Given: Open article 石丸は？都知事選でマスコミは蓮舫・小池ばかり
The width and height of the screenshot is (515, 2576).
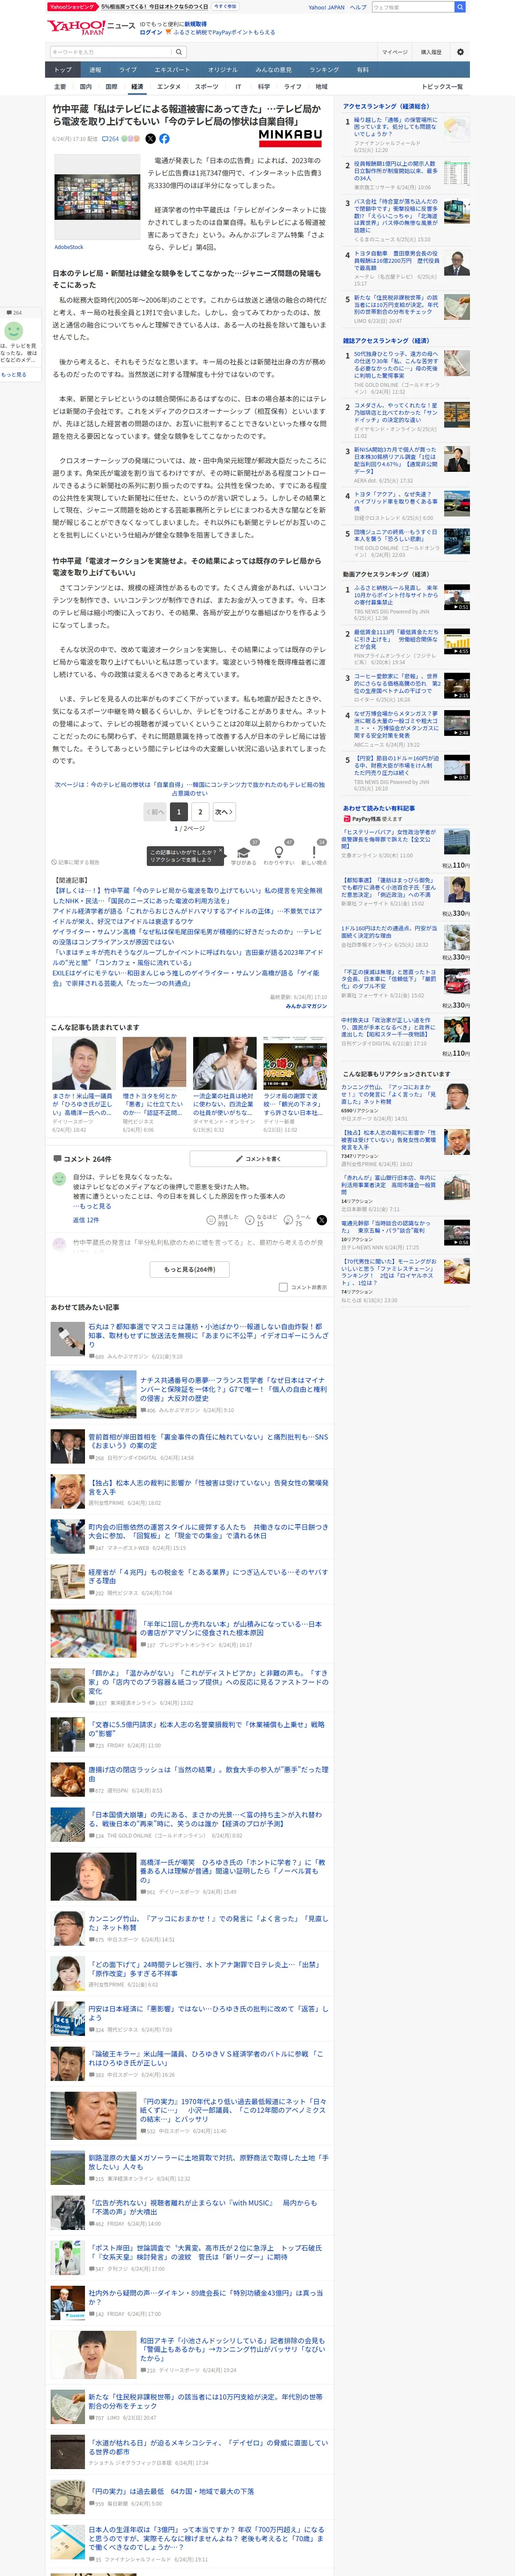Looking at the screenshot, I should 208,1336.
